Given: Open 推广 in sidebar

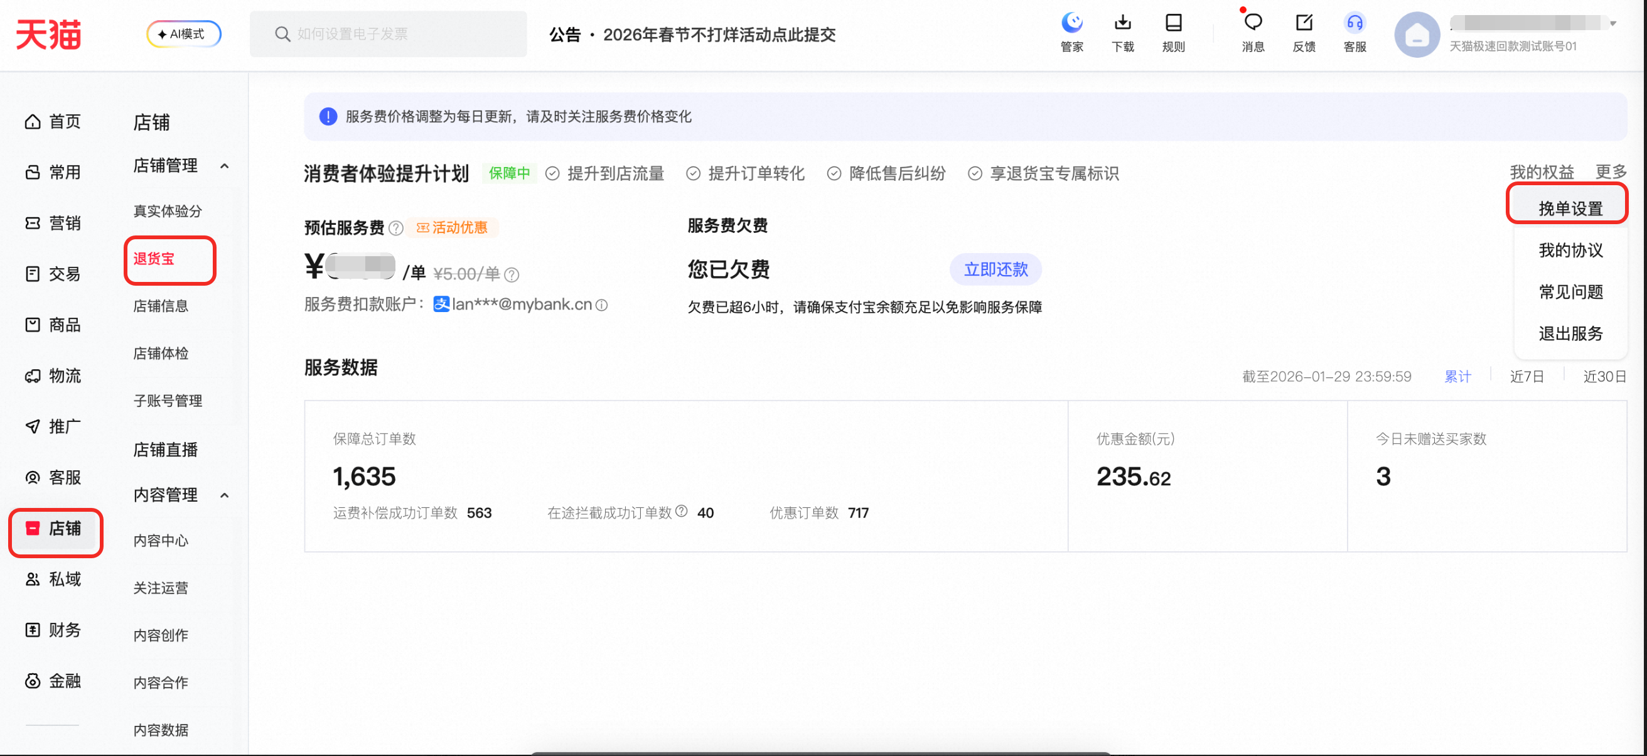Looking at the screenshot, I should point(53,426).
